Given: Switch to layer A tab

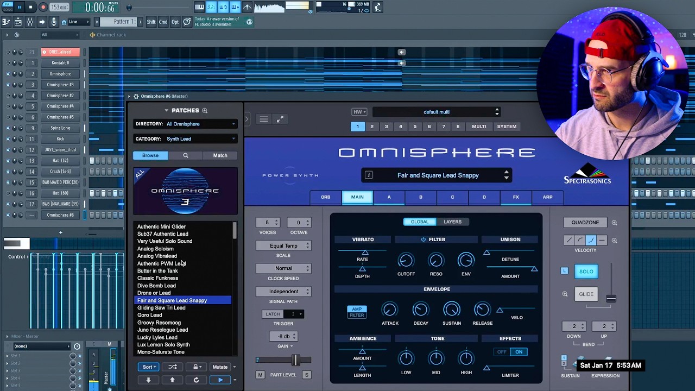Looking at the screenshot, I should point(389,197).
